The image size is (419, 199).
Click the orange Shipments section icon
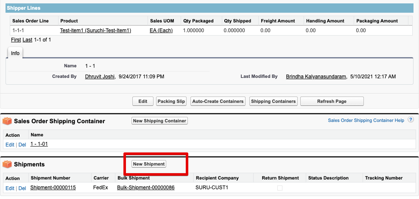tap(7, 164)
